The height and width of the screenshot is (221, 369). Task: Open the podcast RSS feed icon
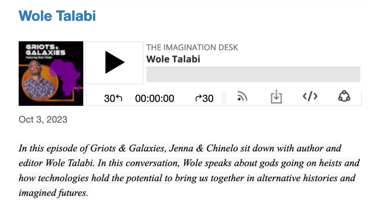[x=242, y=97]
